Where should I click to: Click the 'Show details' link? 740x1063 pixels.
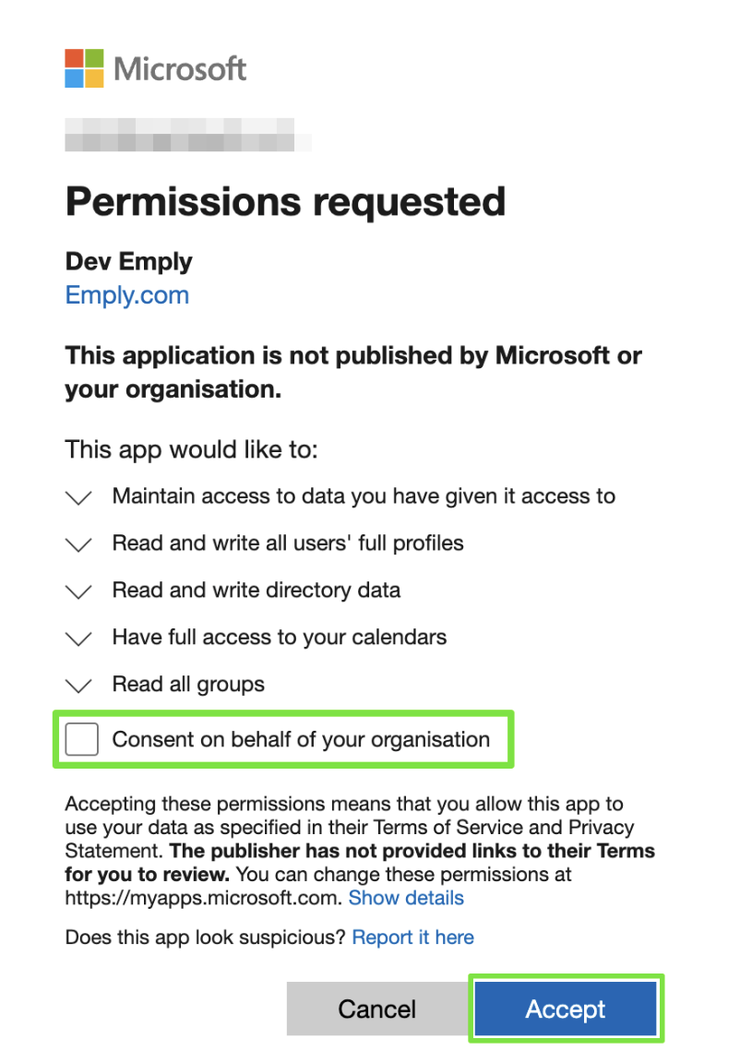406,898
